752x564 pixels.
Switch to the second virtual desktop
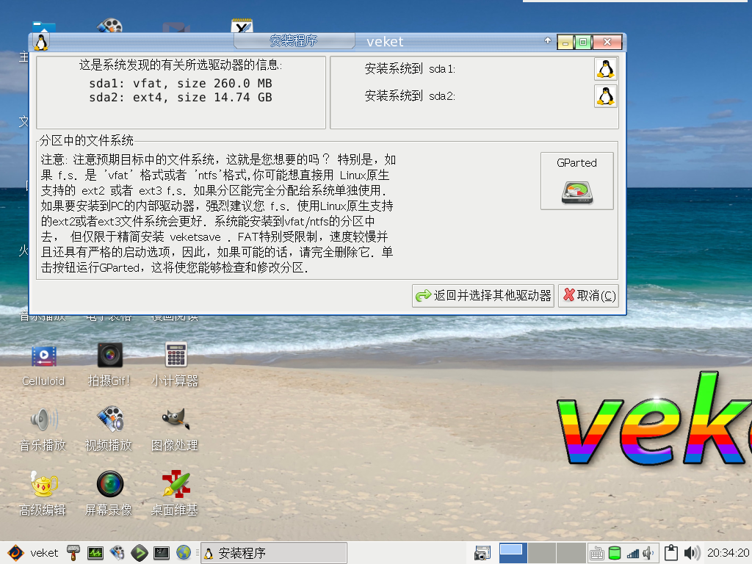(542, 553)
